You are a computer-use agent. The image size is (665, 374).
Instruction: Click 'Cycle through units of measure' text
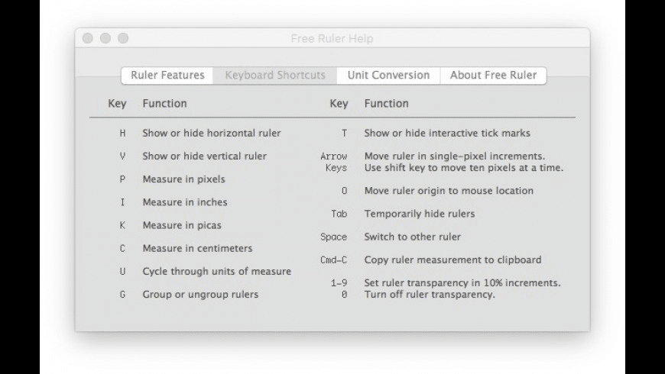click(x=217, y=271)
